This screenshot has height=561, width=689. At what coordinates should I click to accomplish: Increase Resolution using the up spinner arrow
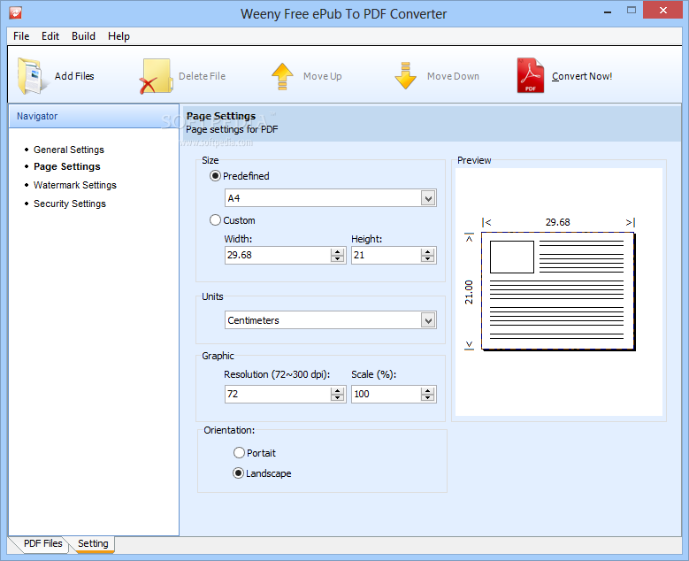point(337,391)
